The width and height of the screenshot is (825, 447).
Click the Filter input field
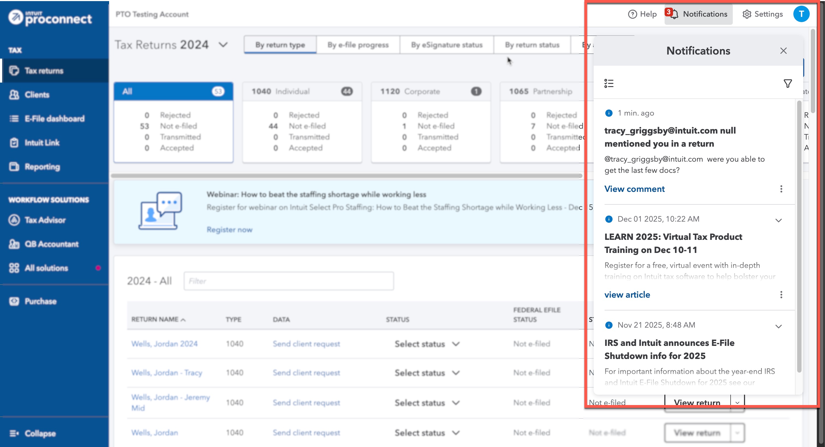[289, 281]
